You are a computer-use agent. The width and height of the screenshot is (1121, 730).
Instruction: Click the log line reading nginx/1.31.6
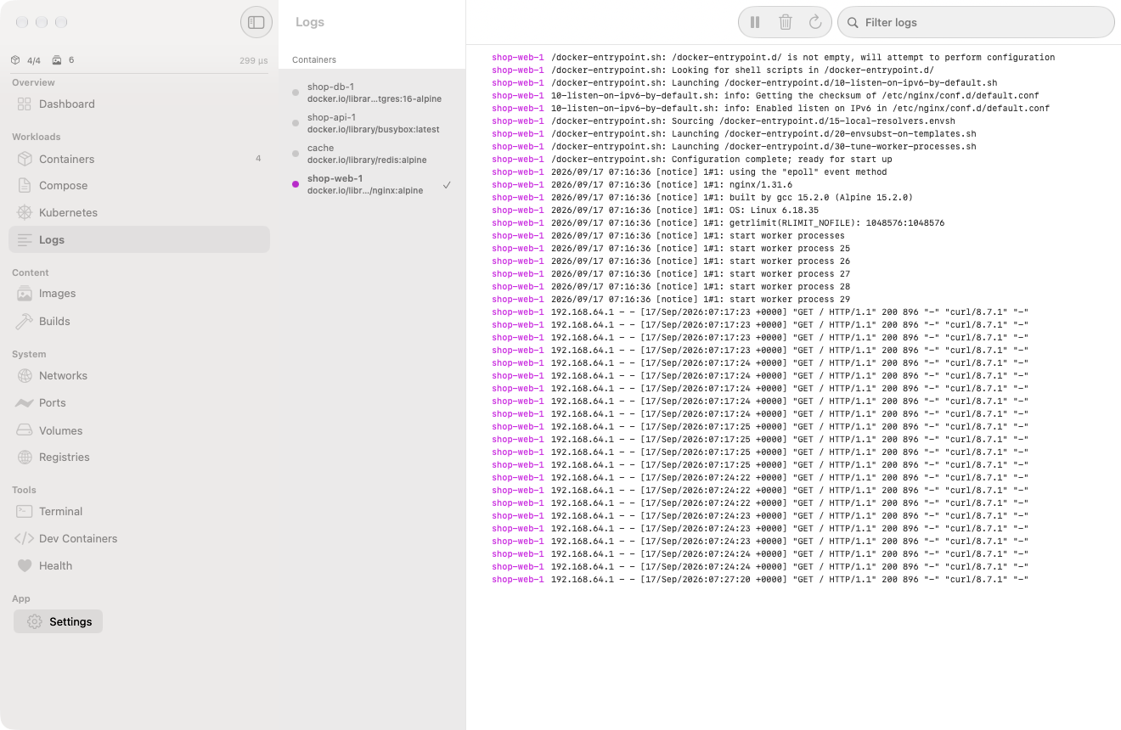(x=642, y=185)
